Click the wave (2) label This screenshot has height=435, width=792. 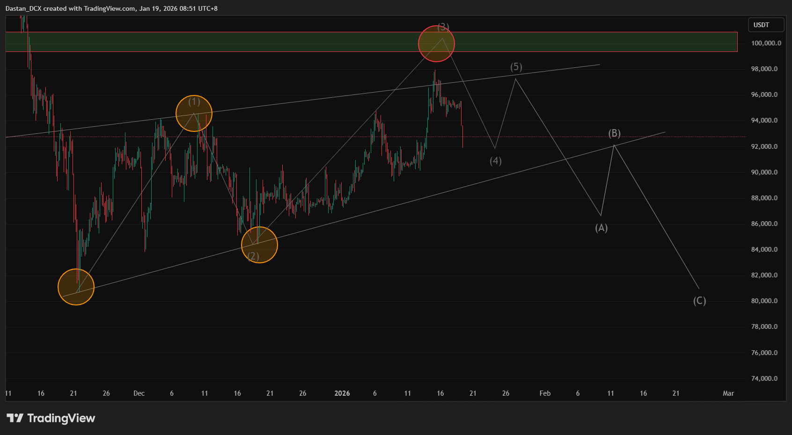click(x=253, y=256)
